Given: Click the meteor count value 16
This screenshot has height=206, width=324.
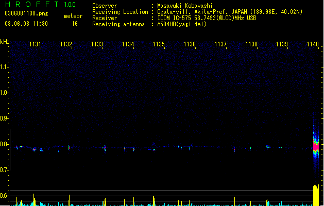Looking at the screenshot, I should tap(75, 24).
